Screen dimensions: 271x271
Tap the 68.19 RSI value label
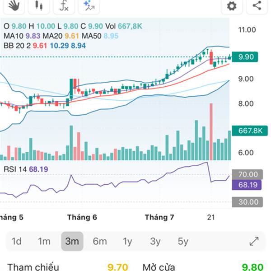(247, 185)
